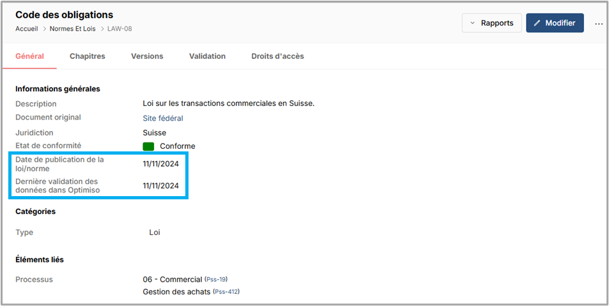Image resolution: width=609 pixels, height=306 pixels.
Task: Click the Dernière validation date value
Action: 160,186
